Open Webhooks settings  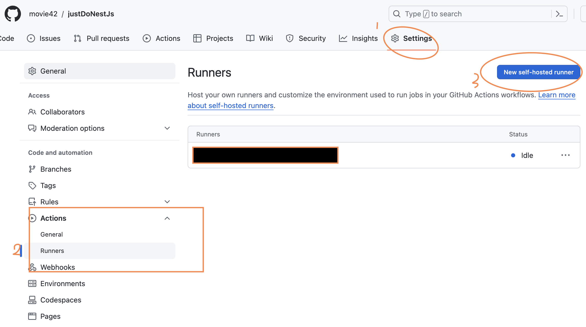[100, 267]
